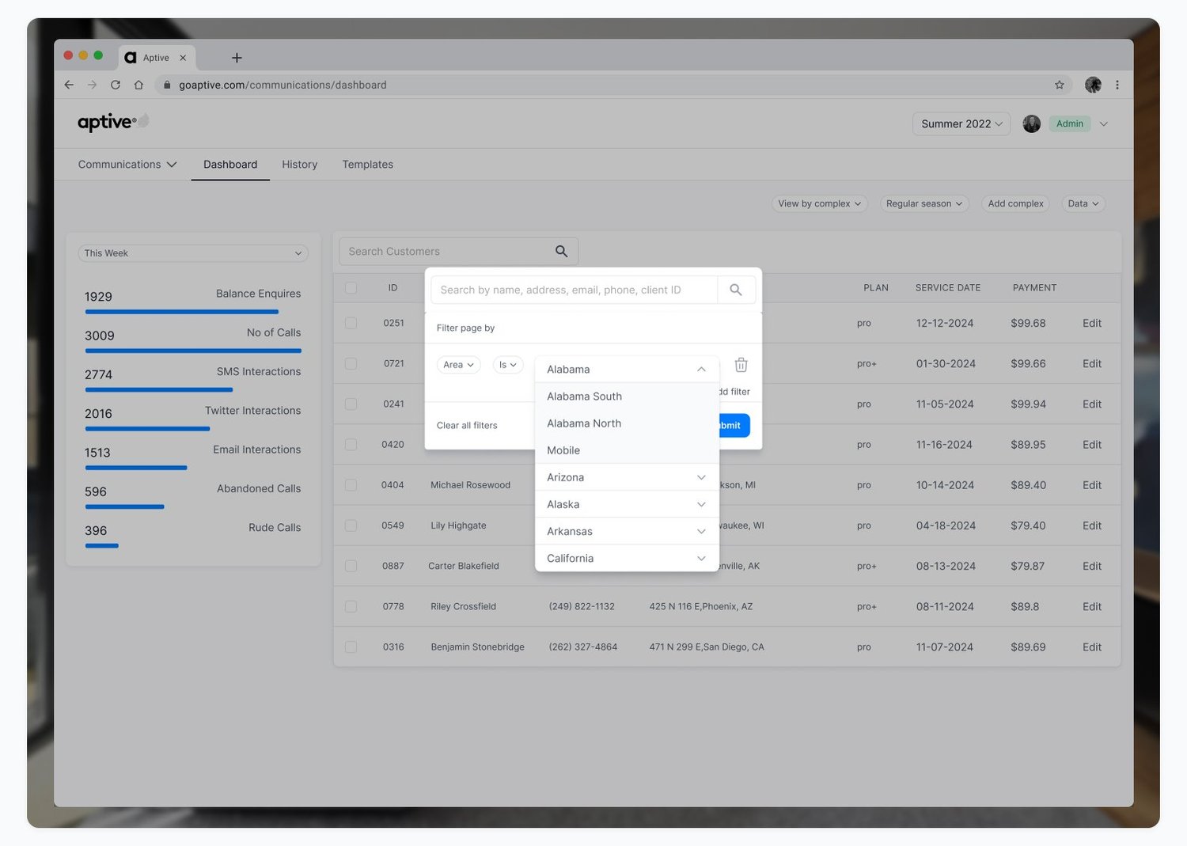Click Edit for Lily Highgate row

click(1092, 525)
